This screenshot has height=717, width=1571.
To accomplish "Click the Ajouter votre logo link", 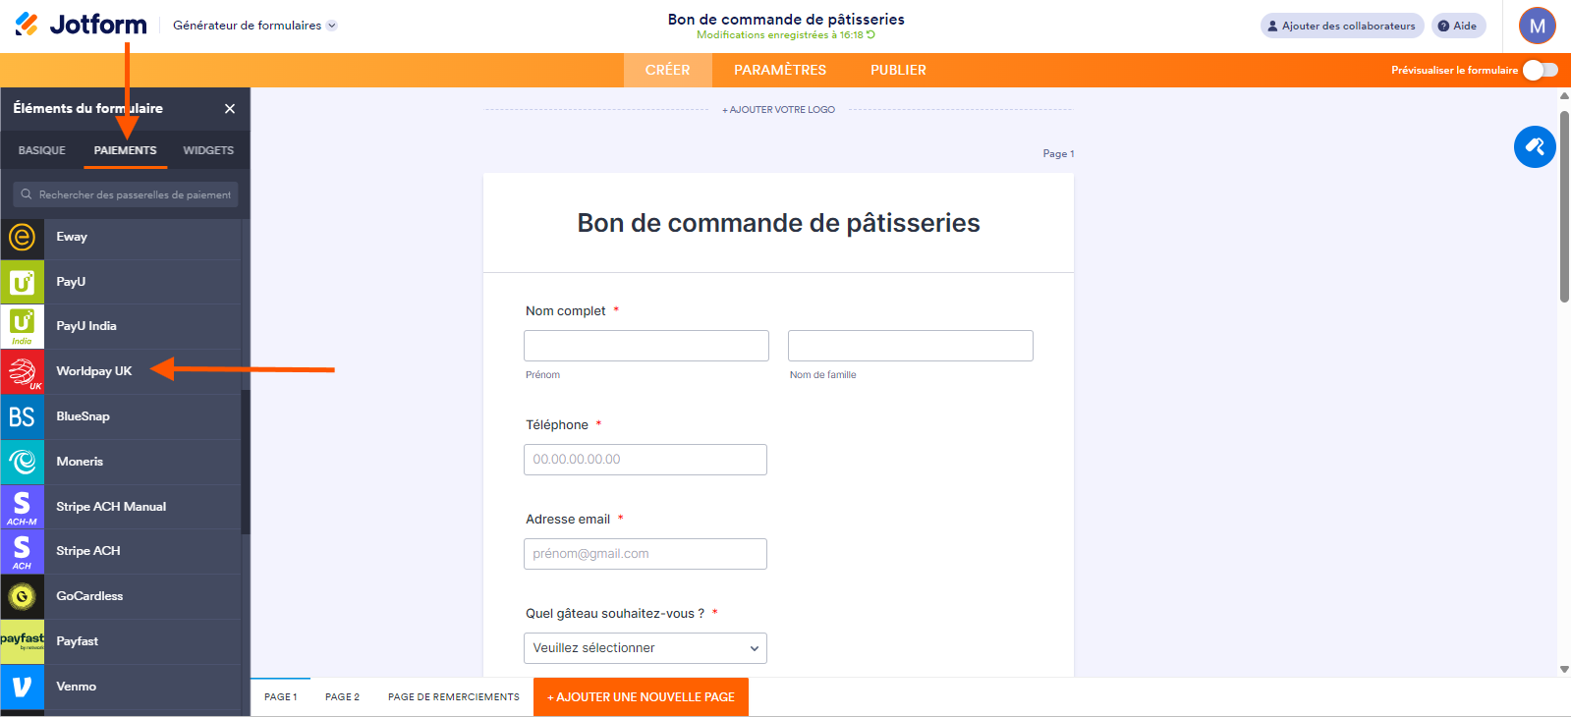I will pos(778,110).
